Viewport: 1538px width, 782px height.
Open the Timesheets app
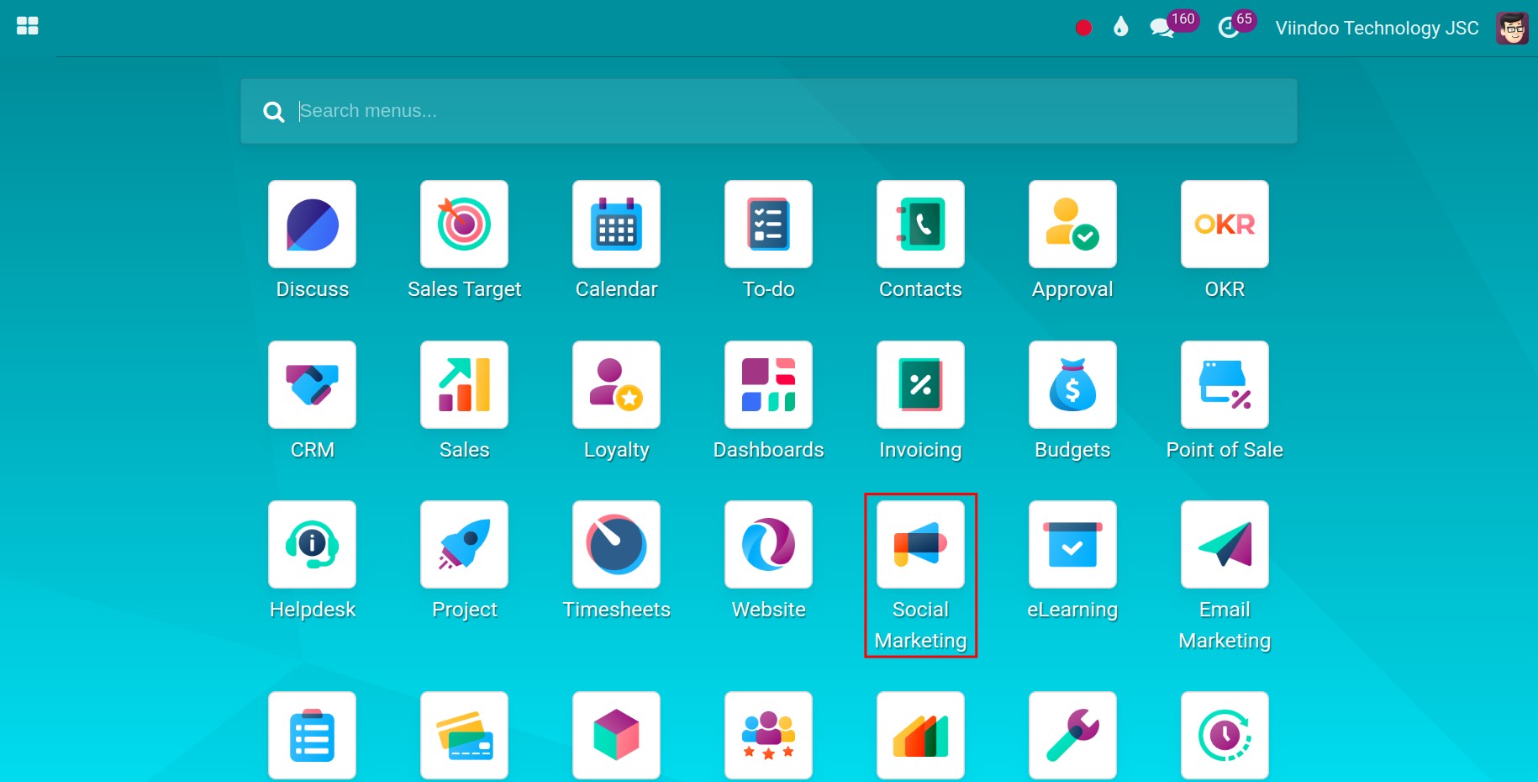pos(616,544)
